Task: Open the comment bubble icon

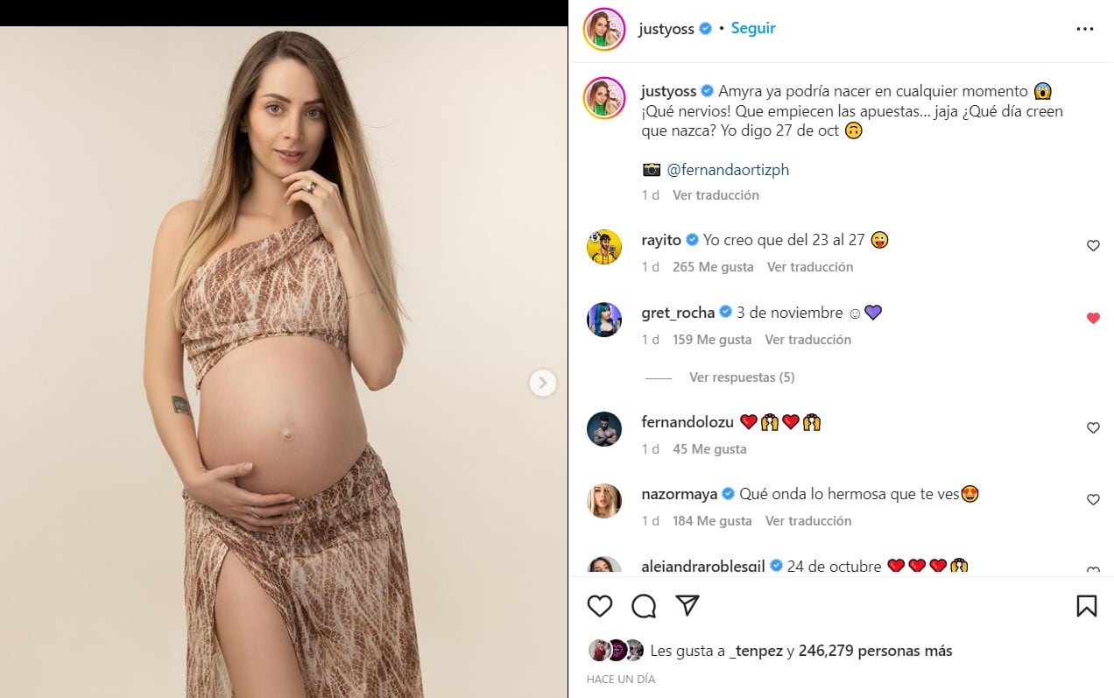Action: point(644,605)
